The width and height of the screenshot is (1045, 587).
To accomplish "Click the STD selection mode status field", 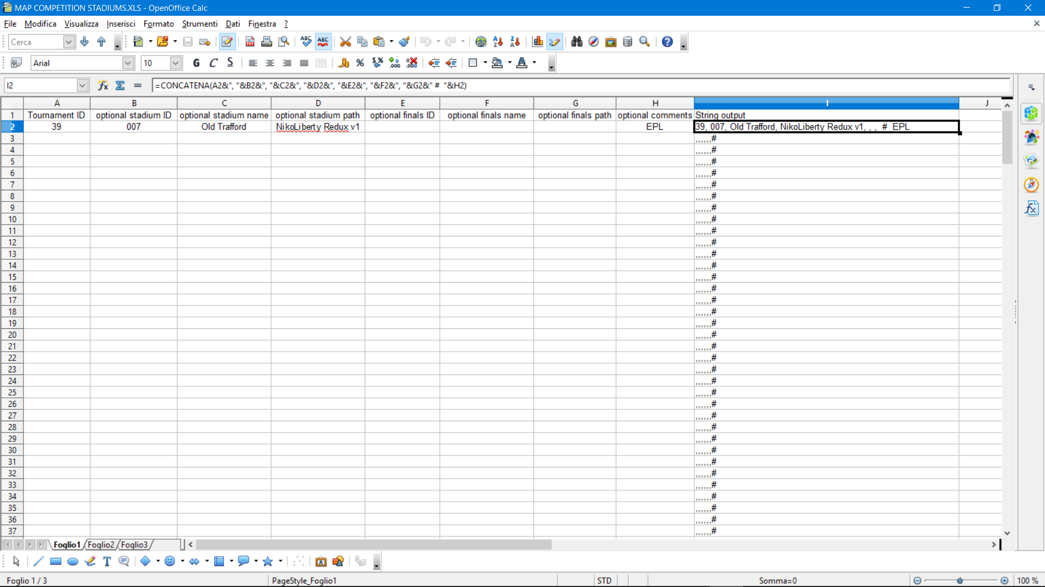I will coord(604,580).
